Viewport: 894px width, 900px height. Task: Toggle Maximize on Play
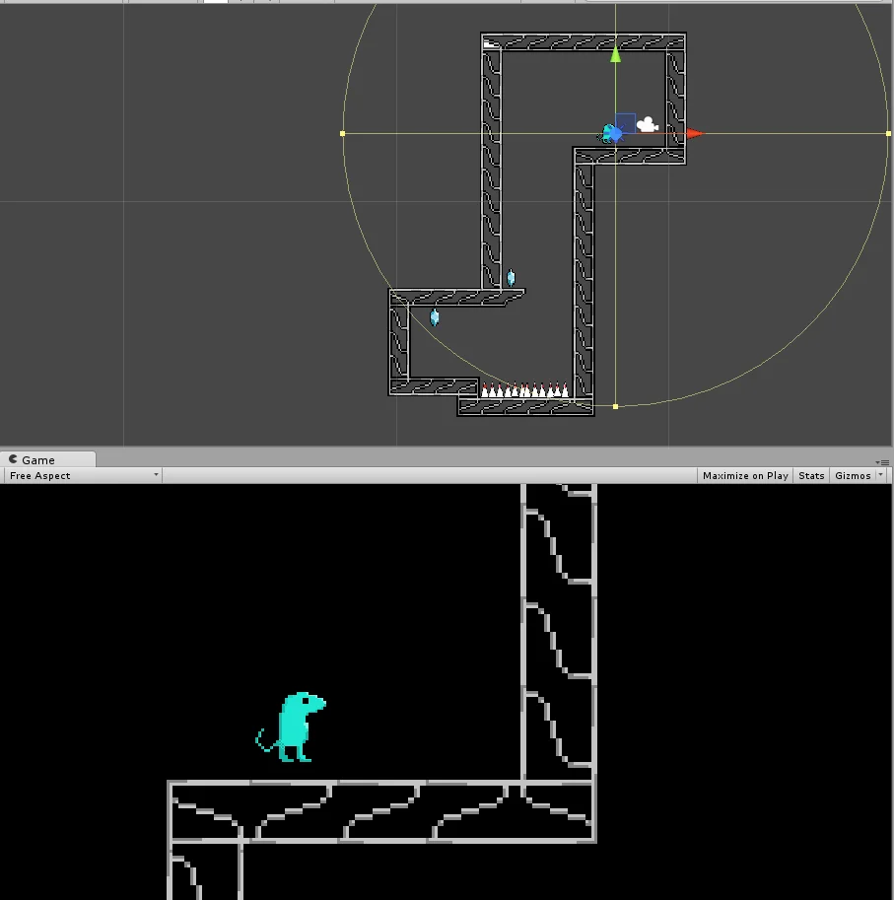[x=745, y=475]
